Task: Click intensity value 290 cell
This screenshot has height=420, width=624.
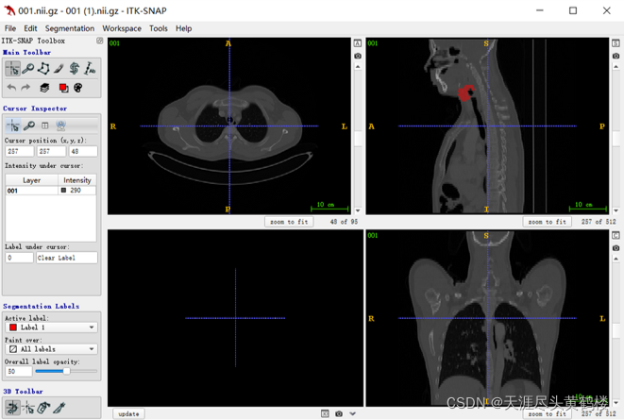Action: 77,191
